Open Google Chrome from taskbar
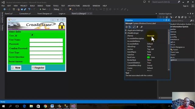 [x=45, y=106]
